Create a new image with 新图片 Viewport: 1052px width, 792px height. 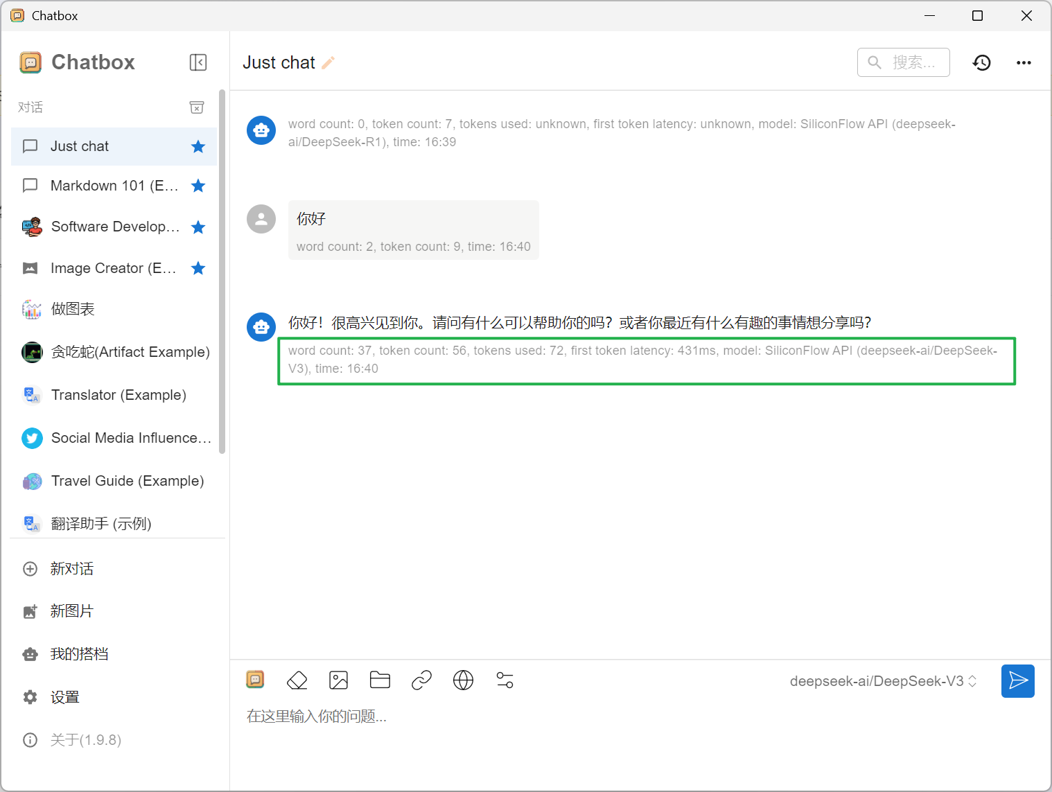pos(114,611)
